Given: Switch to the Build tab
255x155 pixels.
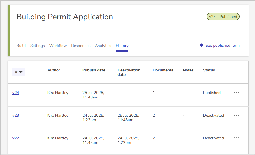Looking at the screenshot, I should click(21, 46).
